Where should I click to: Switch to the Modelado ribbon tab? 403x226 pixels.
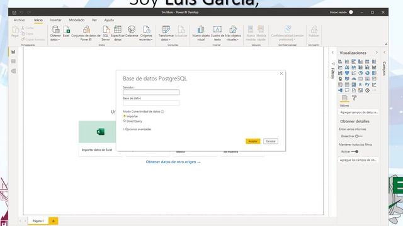[77, 20]
